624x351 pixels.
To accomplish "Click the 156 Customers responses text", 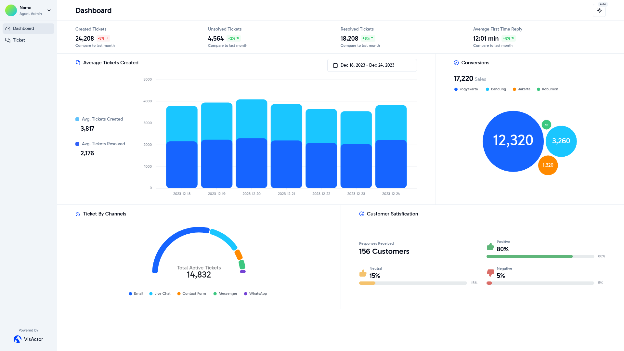I will [384, 252].
